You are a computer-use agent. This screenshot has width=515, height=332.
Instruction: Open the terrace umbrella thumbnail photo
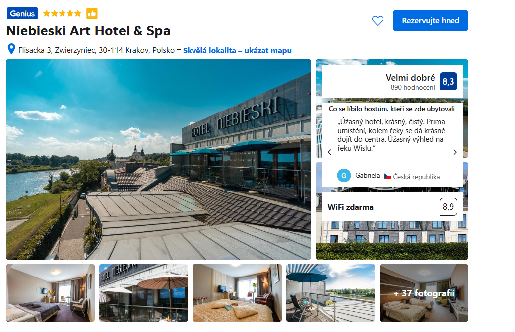pyautogui.click(x=143, y=293)
